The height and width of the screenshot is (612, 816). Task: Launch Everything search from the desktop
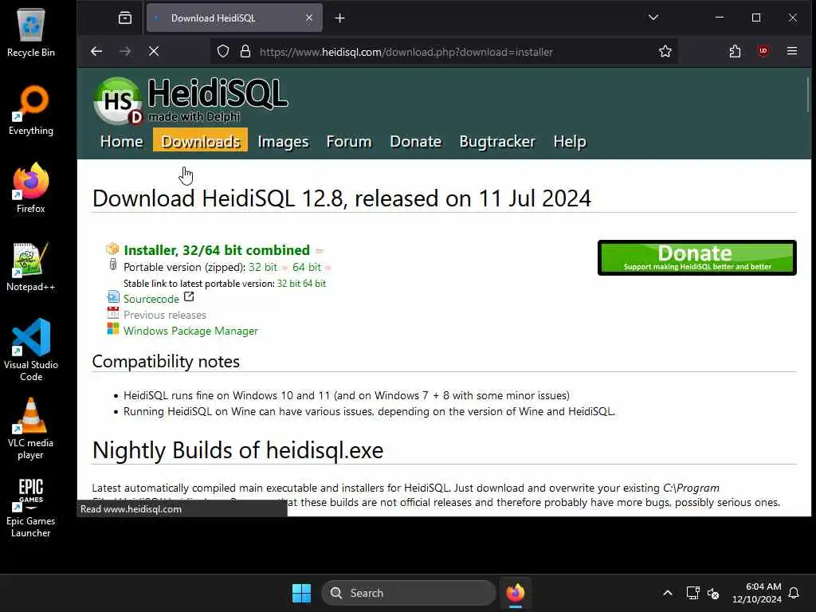tap(31, 110)
